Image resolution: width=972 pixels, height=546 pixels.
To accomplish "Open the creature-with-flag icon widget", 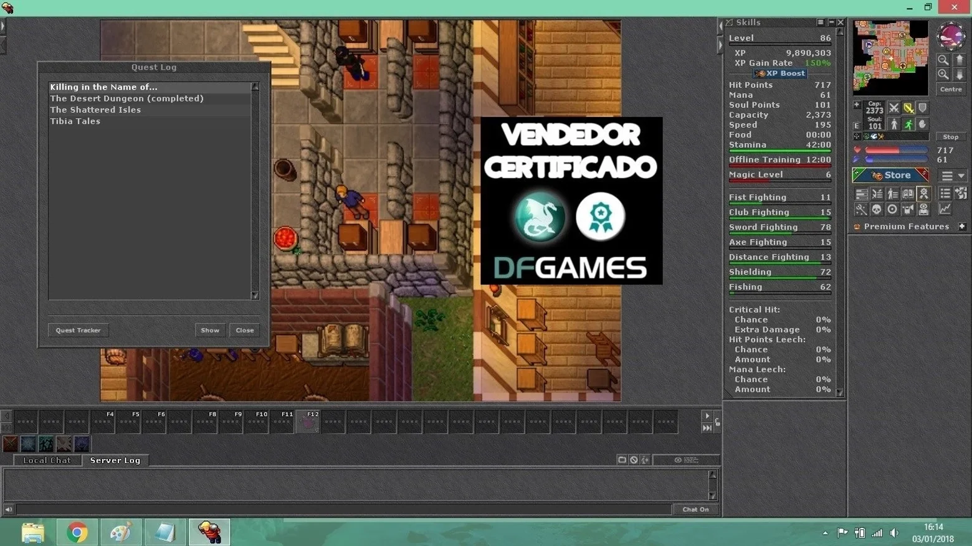I will tap(908, 209).
